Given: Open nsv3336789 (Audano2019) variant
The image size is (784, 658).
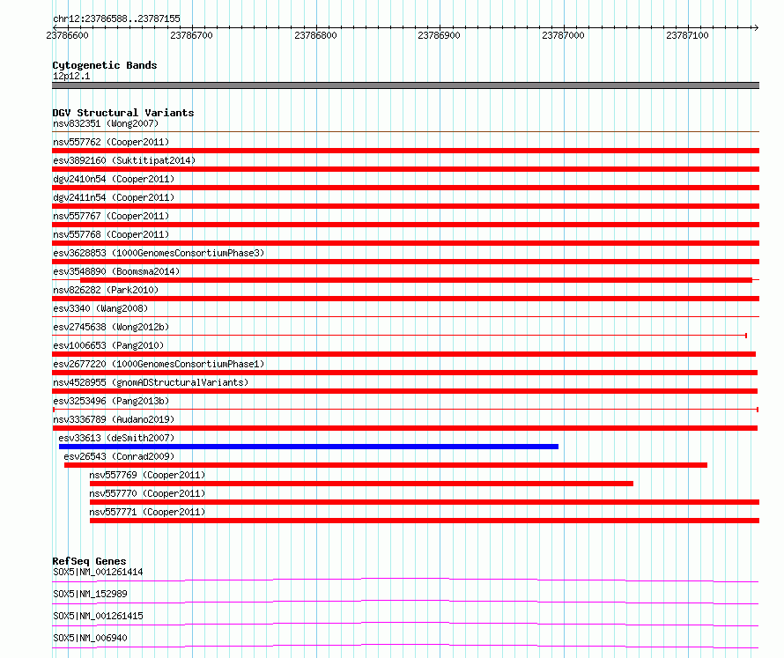Looking at the screenshot, I should pyautogui.click(x=114, y=419).
